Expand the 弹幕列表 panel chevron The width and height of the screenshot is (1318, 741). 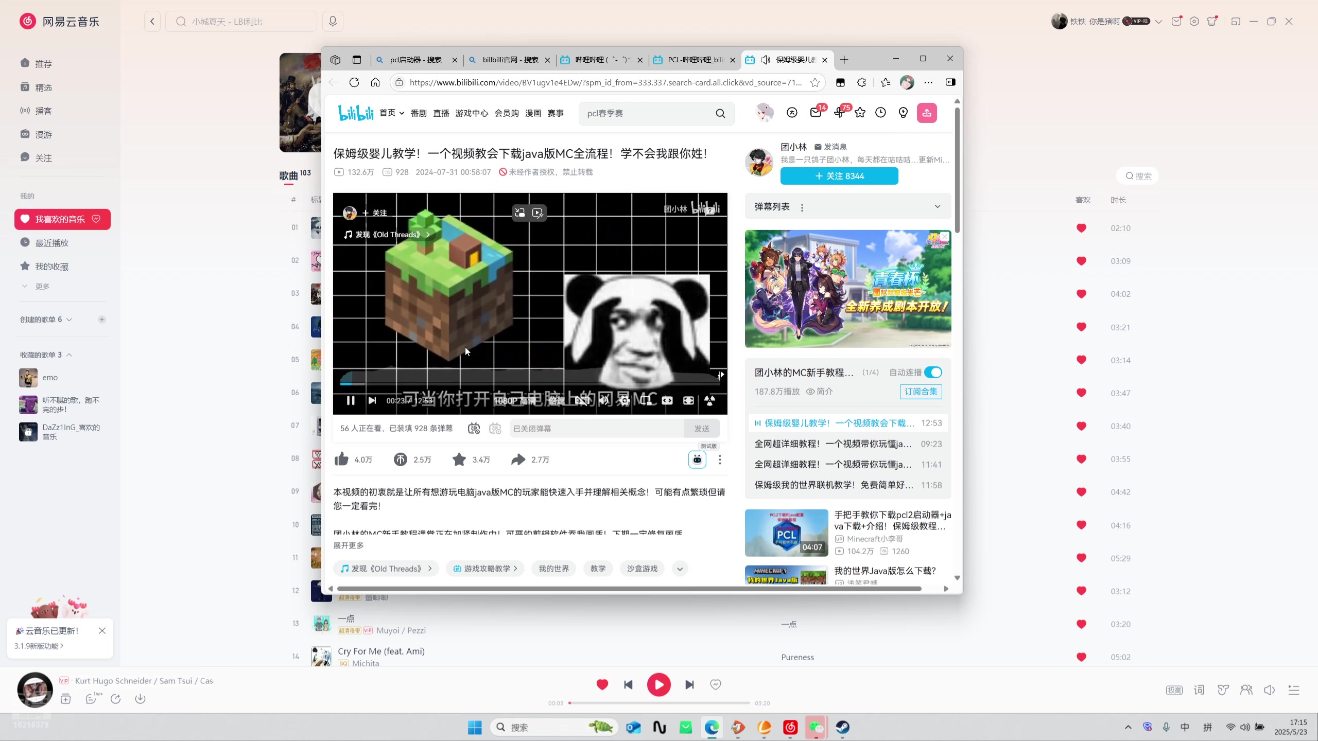click(x=938, y=206)
